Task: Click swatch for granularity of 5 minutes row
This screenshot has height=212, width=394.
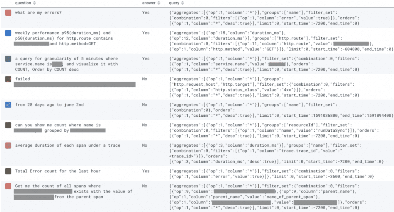Action: coord(8,59)
